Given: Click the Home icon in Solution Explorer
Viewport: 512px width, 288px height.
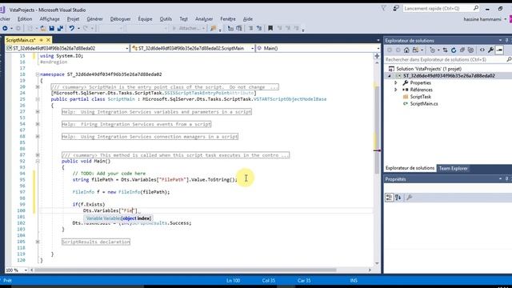Looking at the screenshot, I should click(x=406, y=50).
